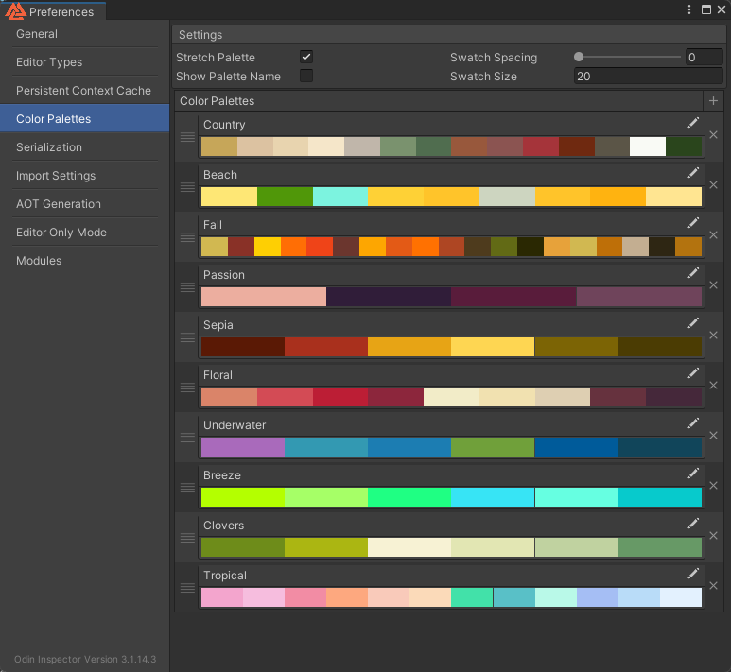Edit the Fall palette with pencil icon
731x672 pixels.
tap(693, 223)
